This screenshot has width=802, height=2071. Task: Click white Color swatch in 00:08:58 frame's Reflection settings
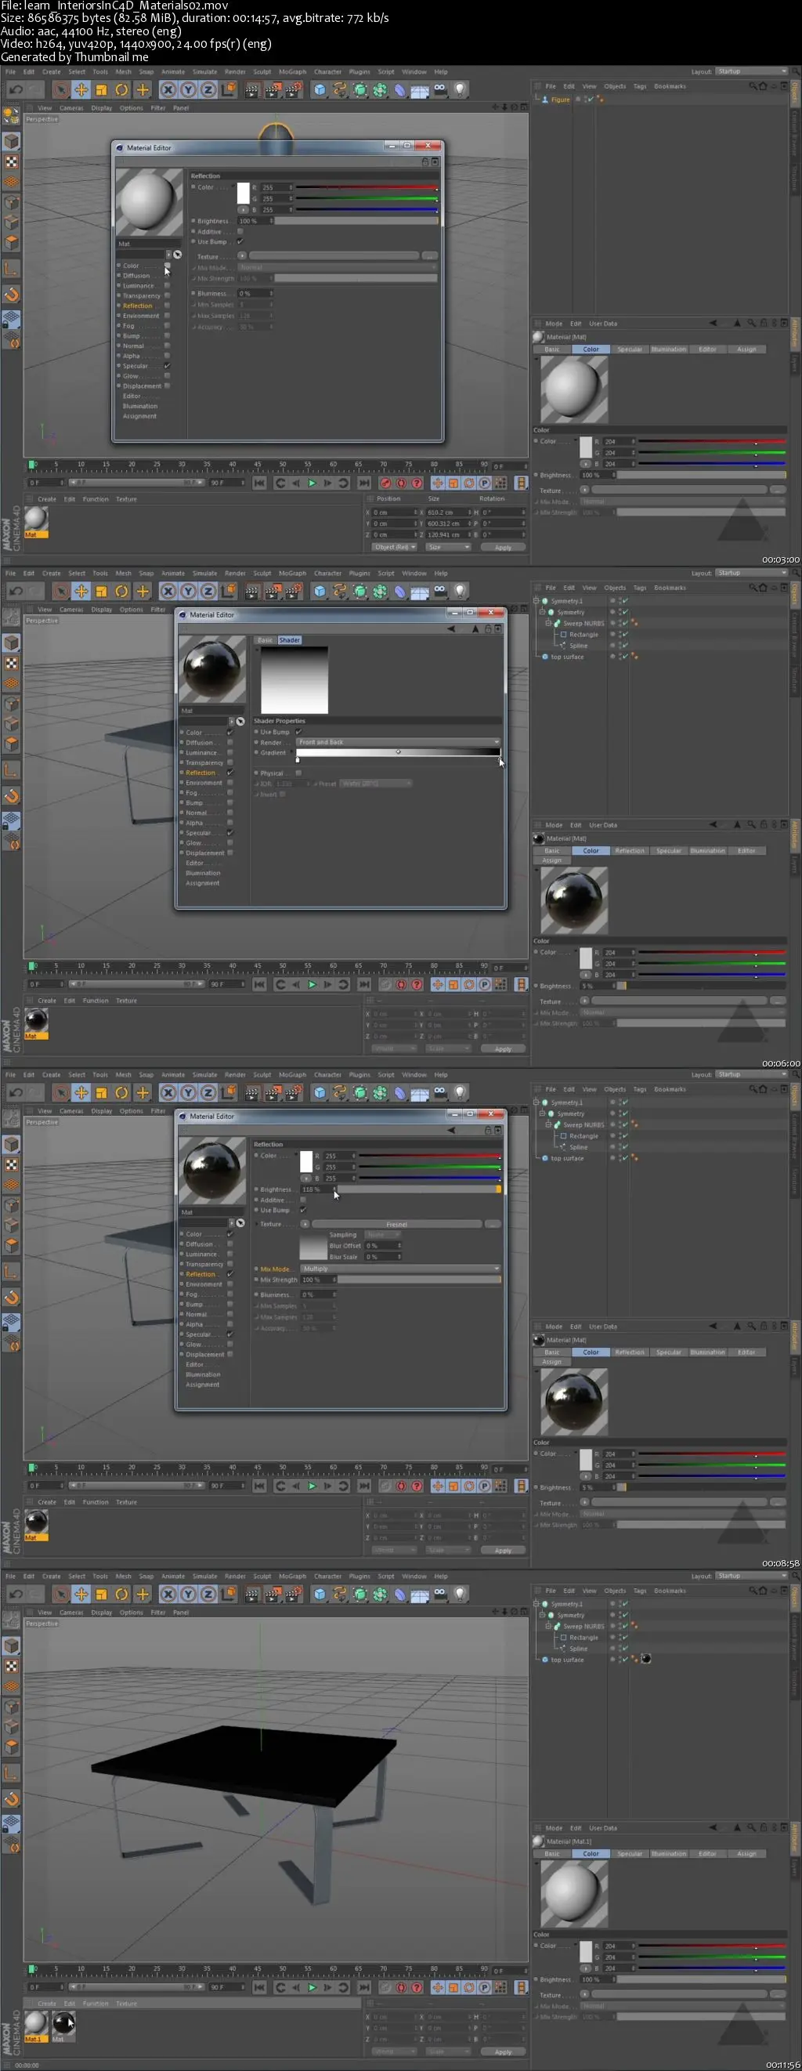point(306,1162)
